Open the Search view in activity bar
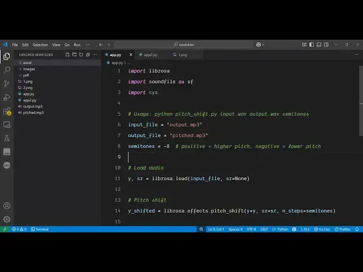 pos(7,70)
